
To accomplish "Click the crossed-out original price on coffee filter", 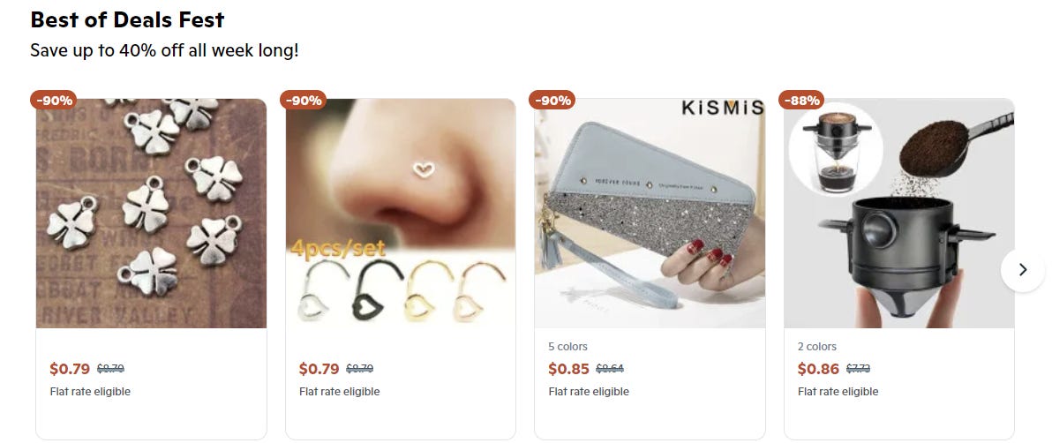I will pos(858,369).
